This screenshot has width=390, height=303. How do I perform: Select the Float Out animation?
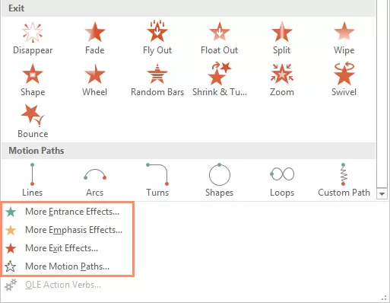[220, 38]
